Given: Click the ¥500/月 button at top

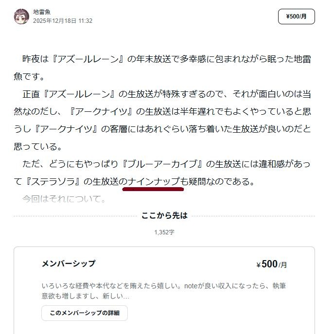Looking at the screenshot, I should (296, 17).
